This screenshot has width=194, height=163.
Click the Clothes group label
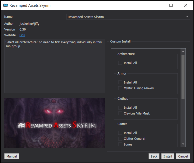point(123,99)
